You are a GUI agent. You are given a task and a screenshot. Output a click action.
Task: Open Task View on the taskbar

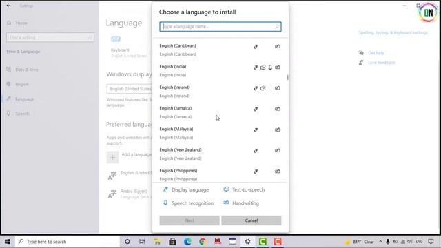click(x=142, y=242)
